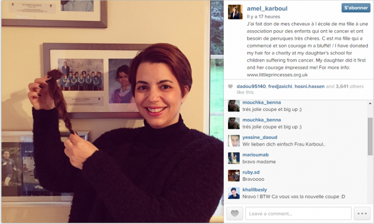Open khalilbasly username link
Image resolution: width=374 pixels, height=224 pixels.
click(254, 190)
